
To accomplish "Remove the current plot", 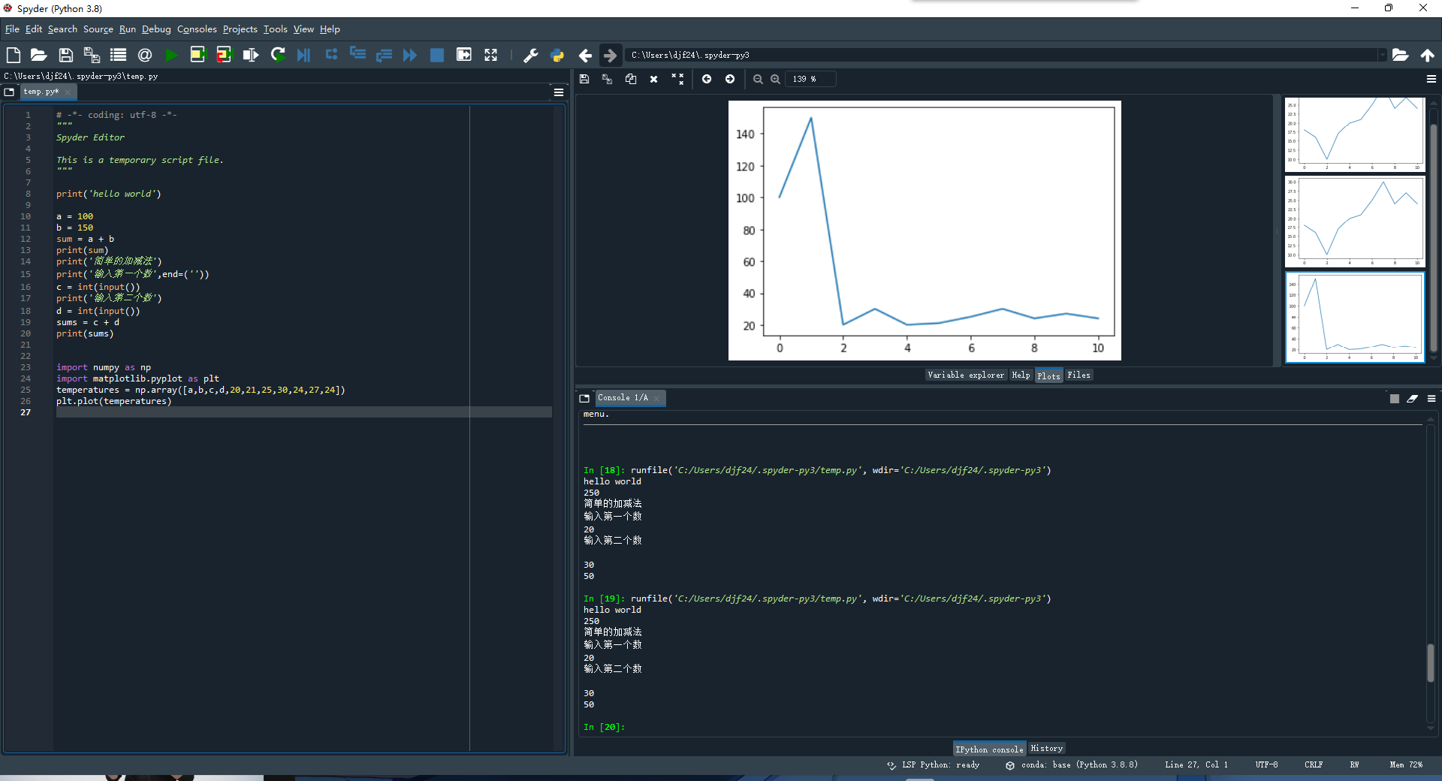I will tap(653, 79).
